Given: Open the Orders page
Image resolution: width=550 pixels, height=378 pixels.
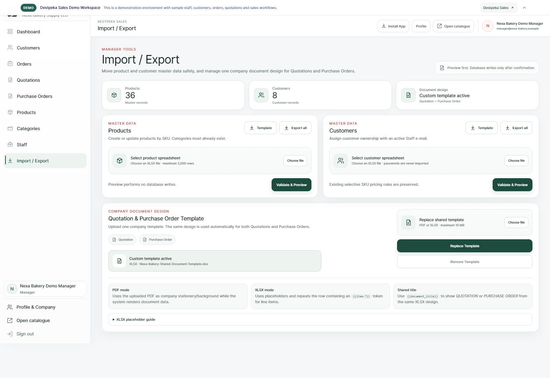Looking at the screenshot, I should pos(45,64).
